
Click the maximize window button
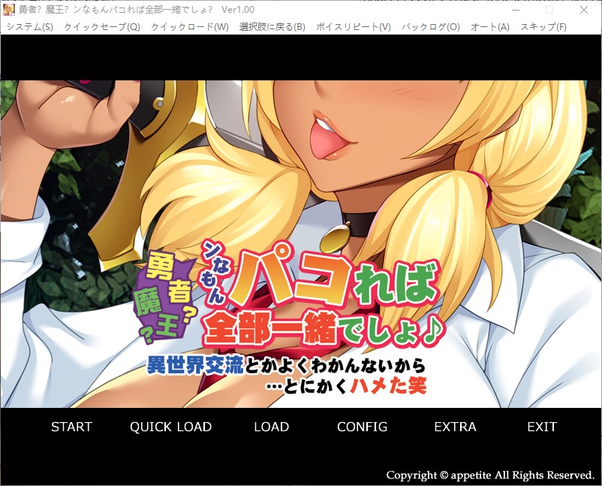(x=549, y=10)
